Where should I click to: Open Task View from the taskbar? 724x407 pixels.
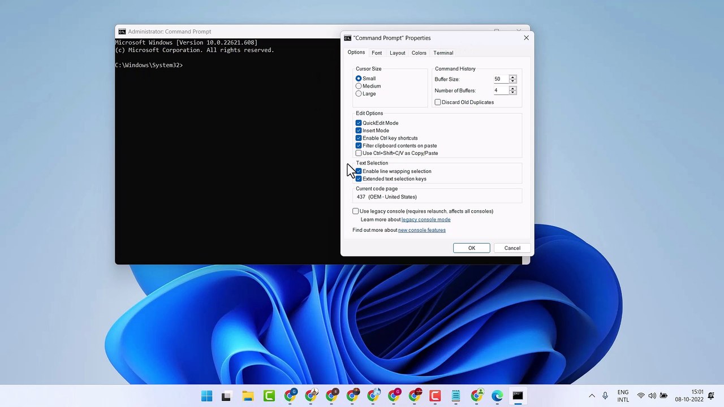pos(226,396)
